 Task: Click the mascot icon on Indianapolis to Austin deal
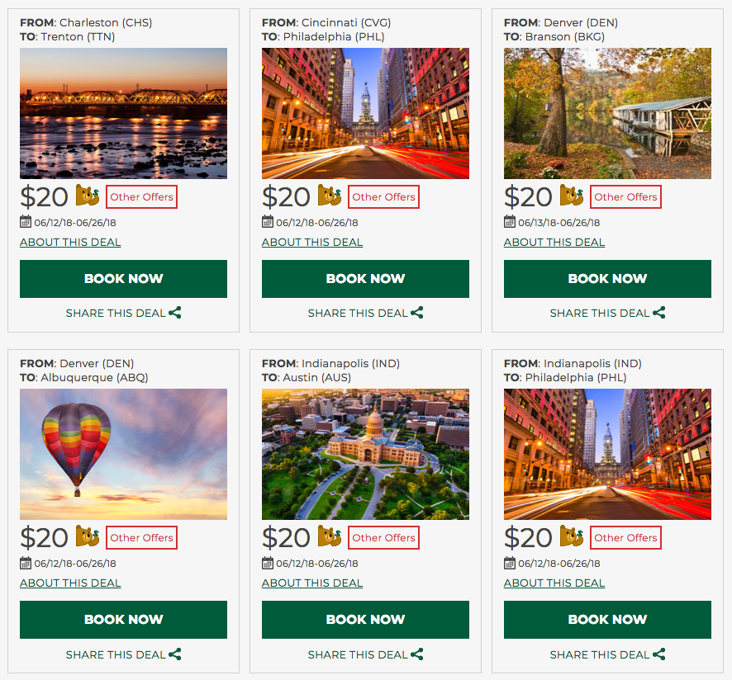tap(330, 536)
